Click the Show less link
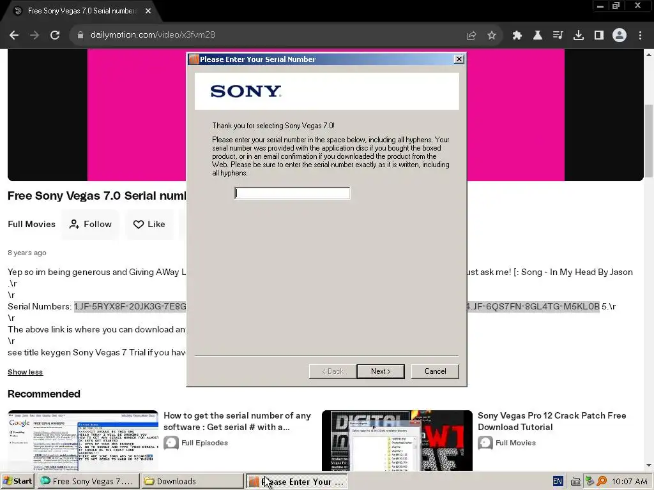Screen dimensions: 654x490 [25, 372]
